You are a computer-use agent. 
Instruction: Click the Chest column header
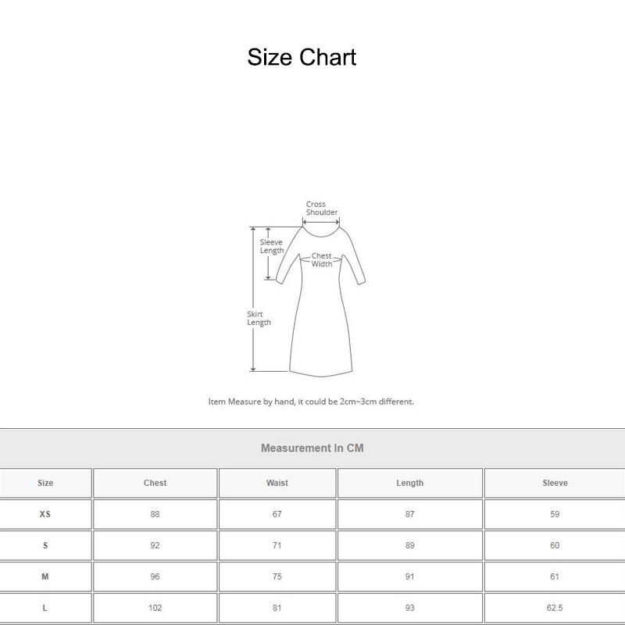point(154,483)
